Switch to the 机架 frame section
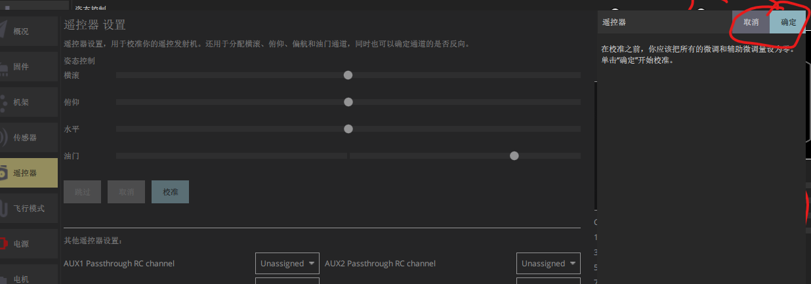Screen dimensions: 811x284 coord(28,102)
